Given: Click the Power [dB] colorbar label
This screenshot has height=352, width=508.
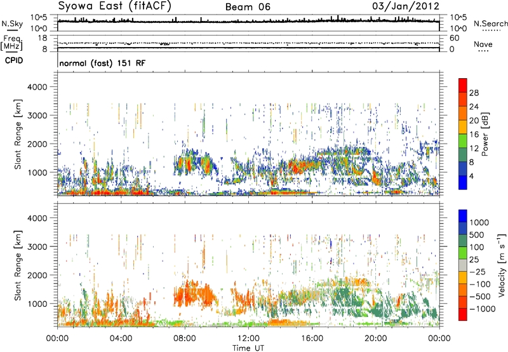Looking at the screenshot, I should (x=485, y=134).
